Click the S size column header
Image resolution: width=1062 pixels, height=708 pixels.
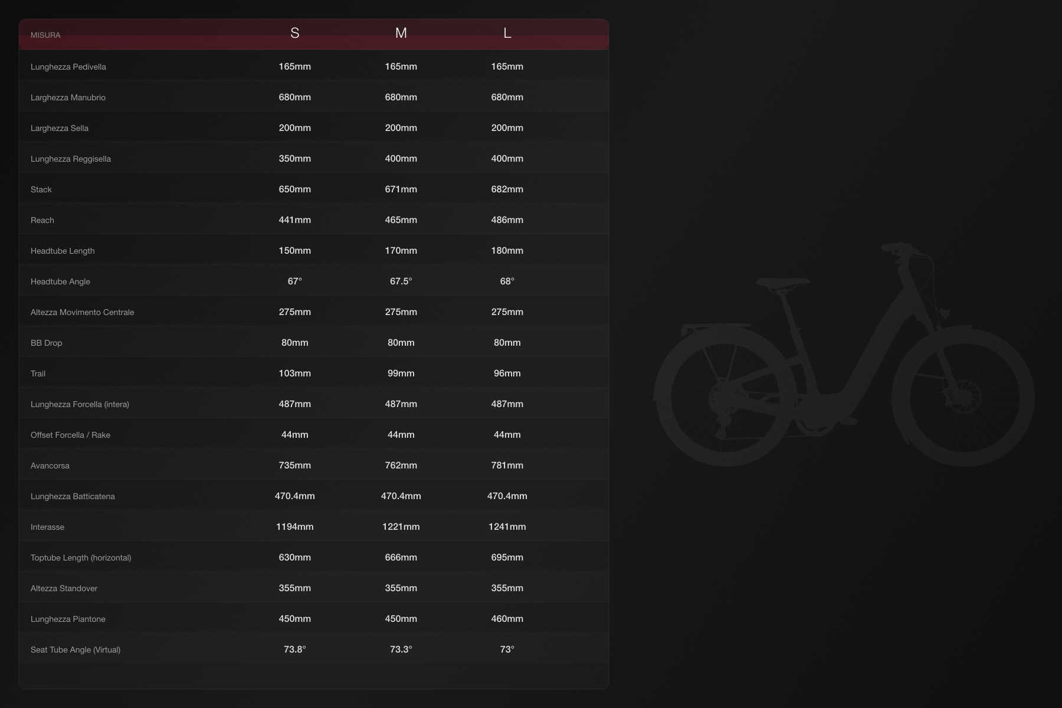(294, 34)
